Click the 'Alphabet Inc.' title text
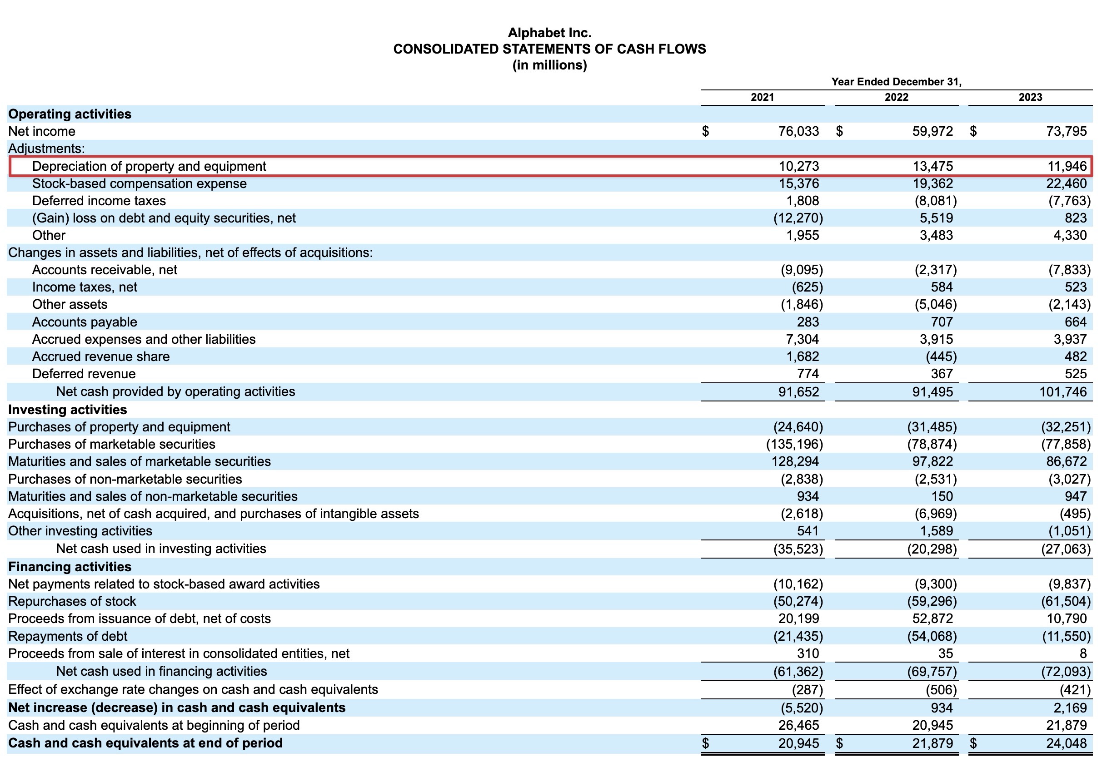The image size is (1102, 762). point(549,32)
